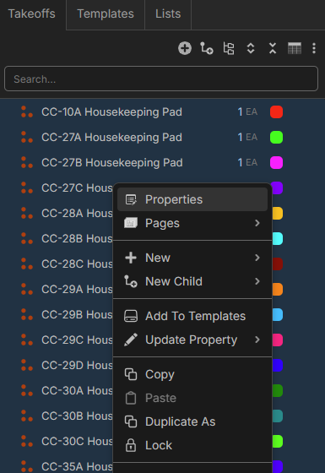
Task: Focus the Search input field
Action: click(161, 79)
